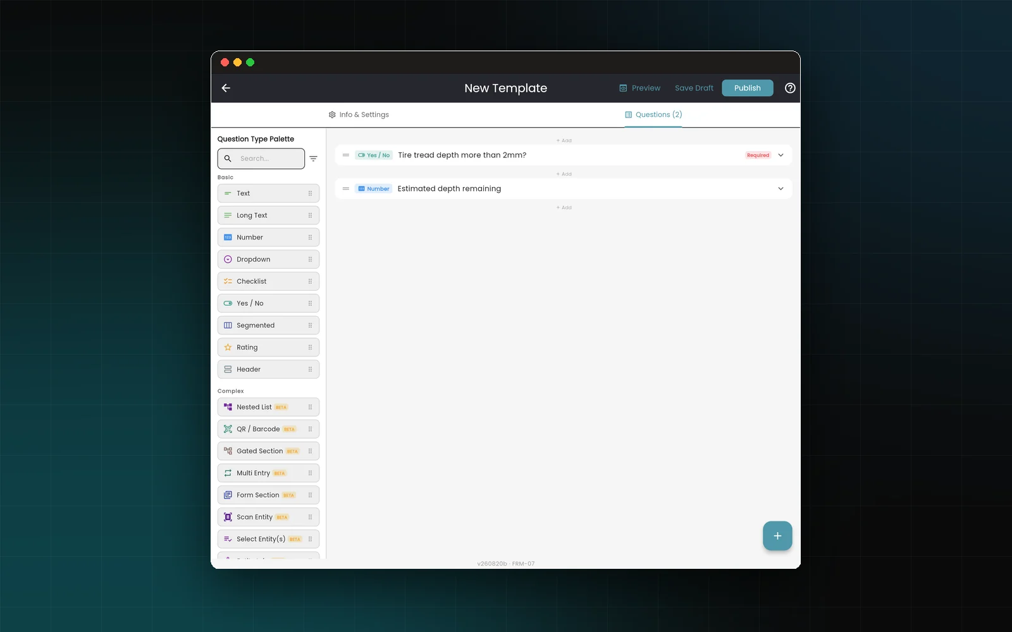The width and height of the screenshot is (1012, 632).
Task: Select the Gated Section icon
Action: (x=228, y=451)
